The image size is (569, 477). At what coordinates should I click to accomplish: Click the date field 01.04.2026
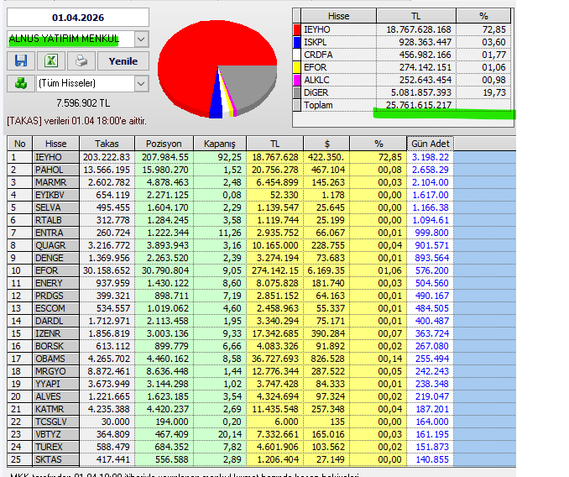click(x=78, y=18)
